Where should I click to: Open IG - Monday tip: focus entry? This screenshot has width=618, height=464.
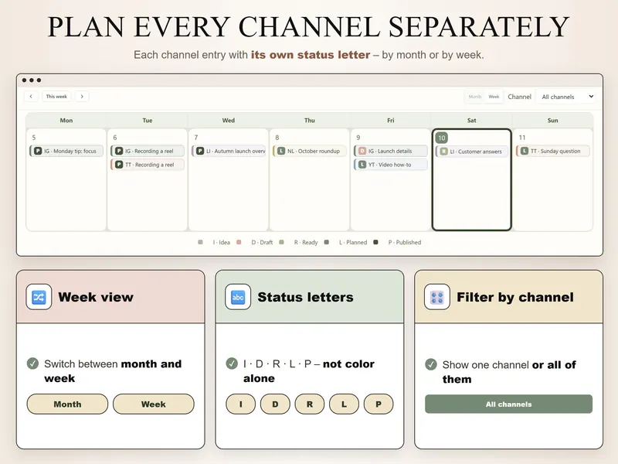click(66, 151)
